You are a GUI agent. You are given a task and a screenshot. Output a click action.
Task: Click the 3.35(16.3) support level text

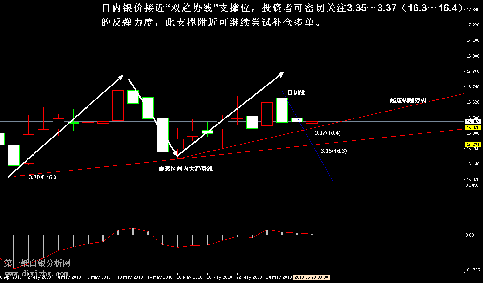coord(334,151)
